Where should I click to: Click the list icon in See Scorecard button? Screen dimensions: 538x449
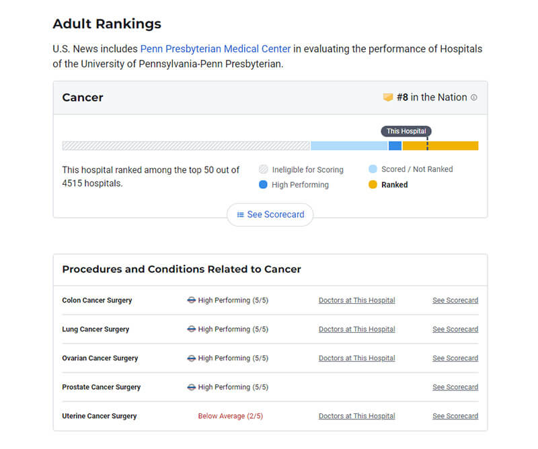[x=241, y=214]
